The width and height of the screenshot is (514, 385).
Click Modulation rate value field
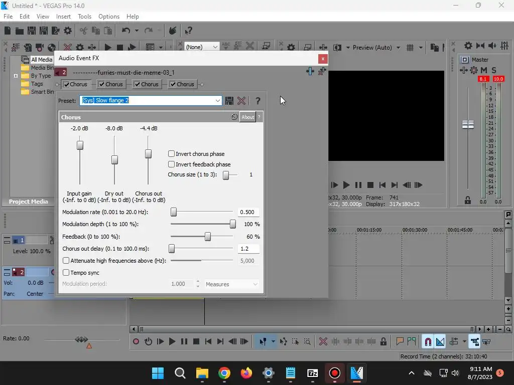[x=248, y=212]
